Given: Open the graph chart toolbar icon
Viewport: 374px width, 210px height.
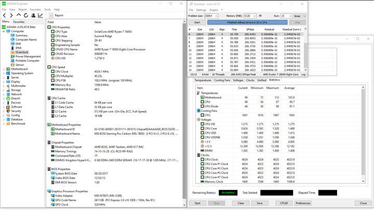Looking at the screenshot, I should (x=41, y=16).
